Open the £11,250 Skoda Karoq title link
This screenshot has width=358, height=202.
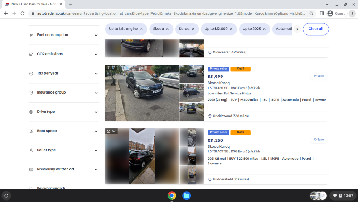(x=218, y=146)
